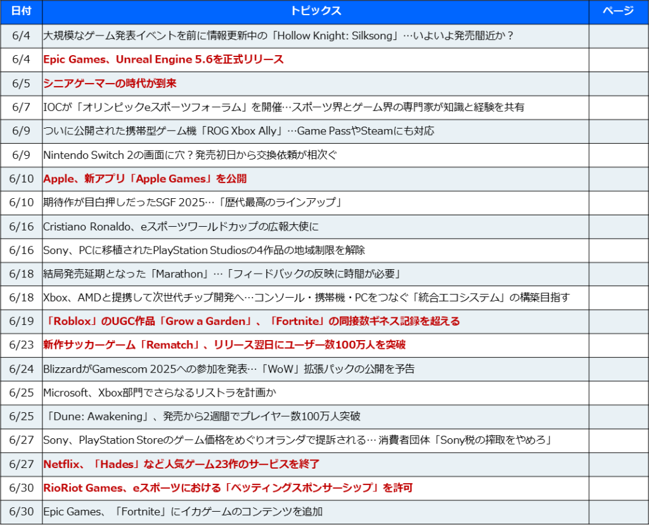The height and width of the screenshot is (525, 649).
Task: Click the 6/30 date beside Riot Games row
Action: [x=21, y=488]
